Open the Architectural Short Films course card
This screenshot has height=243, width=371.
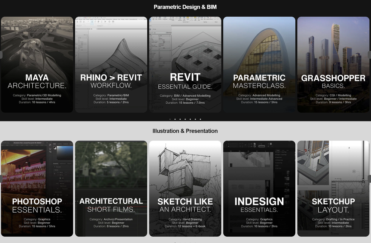click(111, 189)
